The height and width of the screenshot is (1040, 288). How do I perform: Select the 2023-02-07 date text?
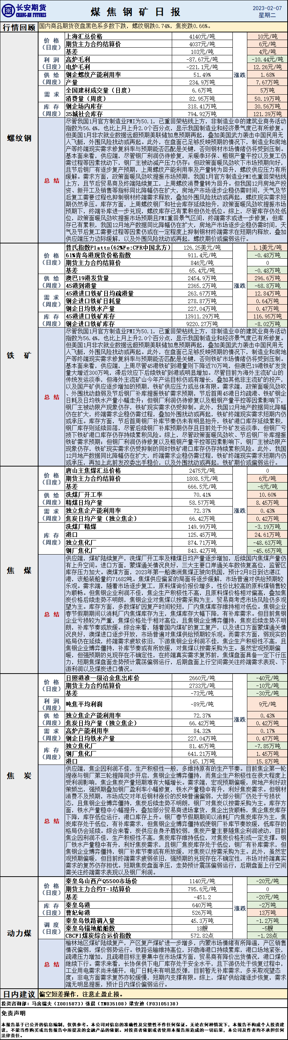267,8
